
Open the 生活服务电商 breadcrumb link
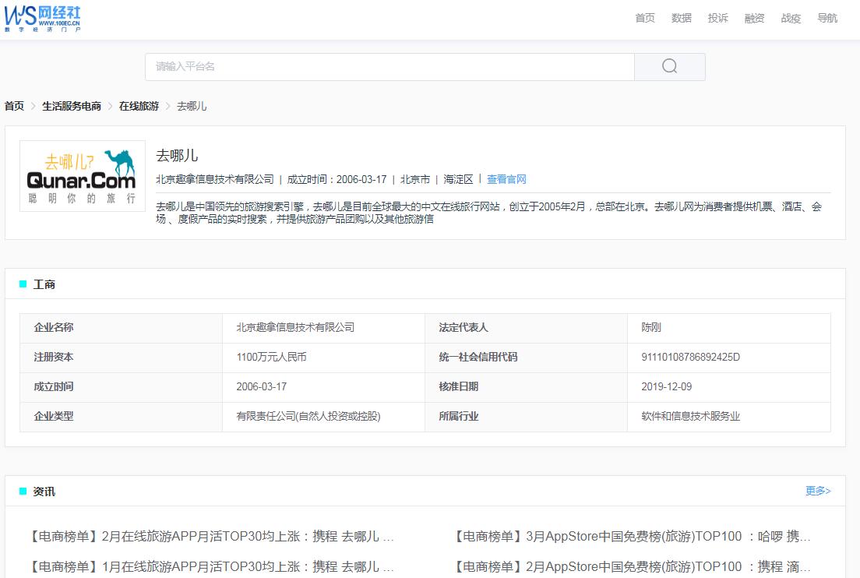tap(71, 106)
